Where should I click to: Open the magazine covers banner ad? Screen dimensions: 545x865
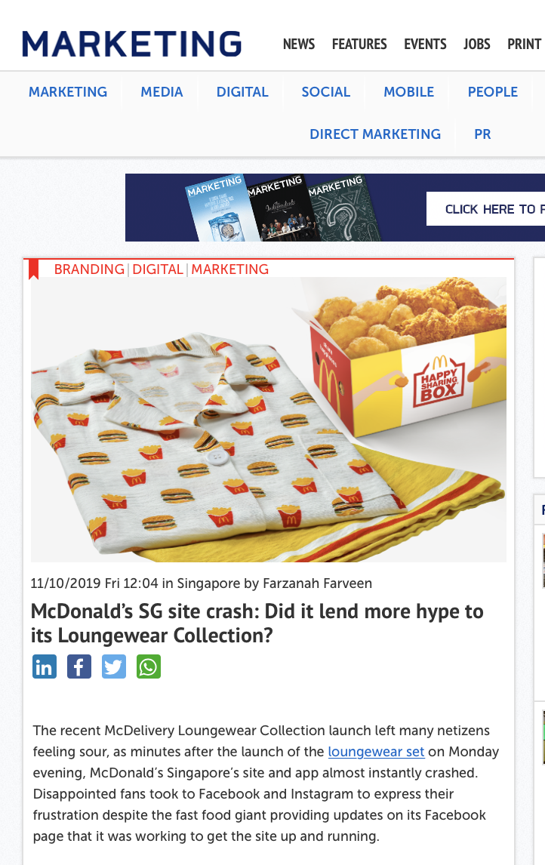click(335, 208)
